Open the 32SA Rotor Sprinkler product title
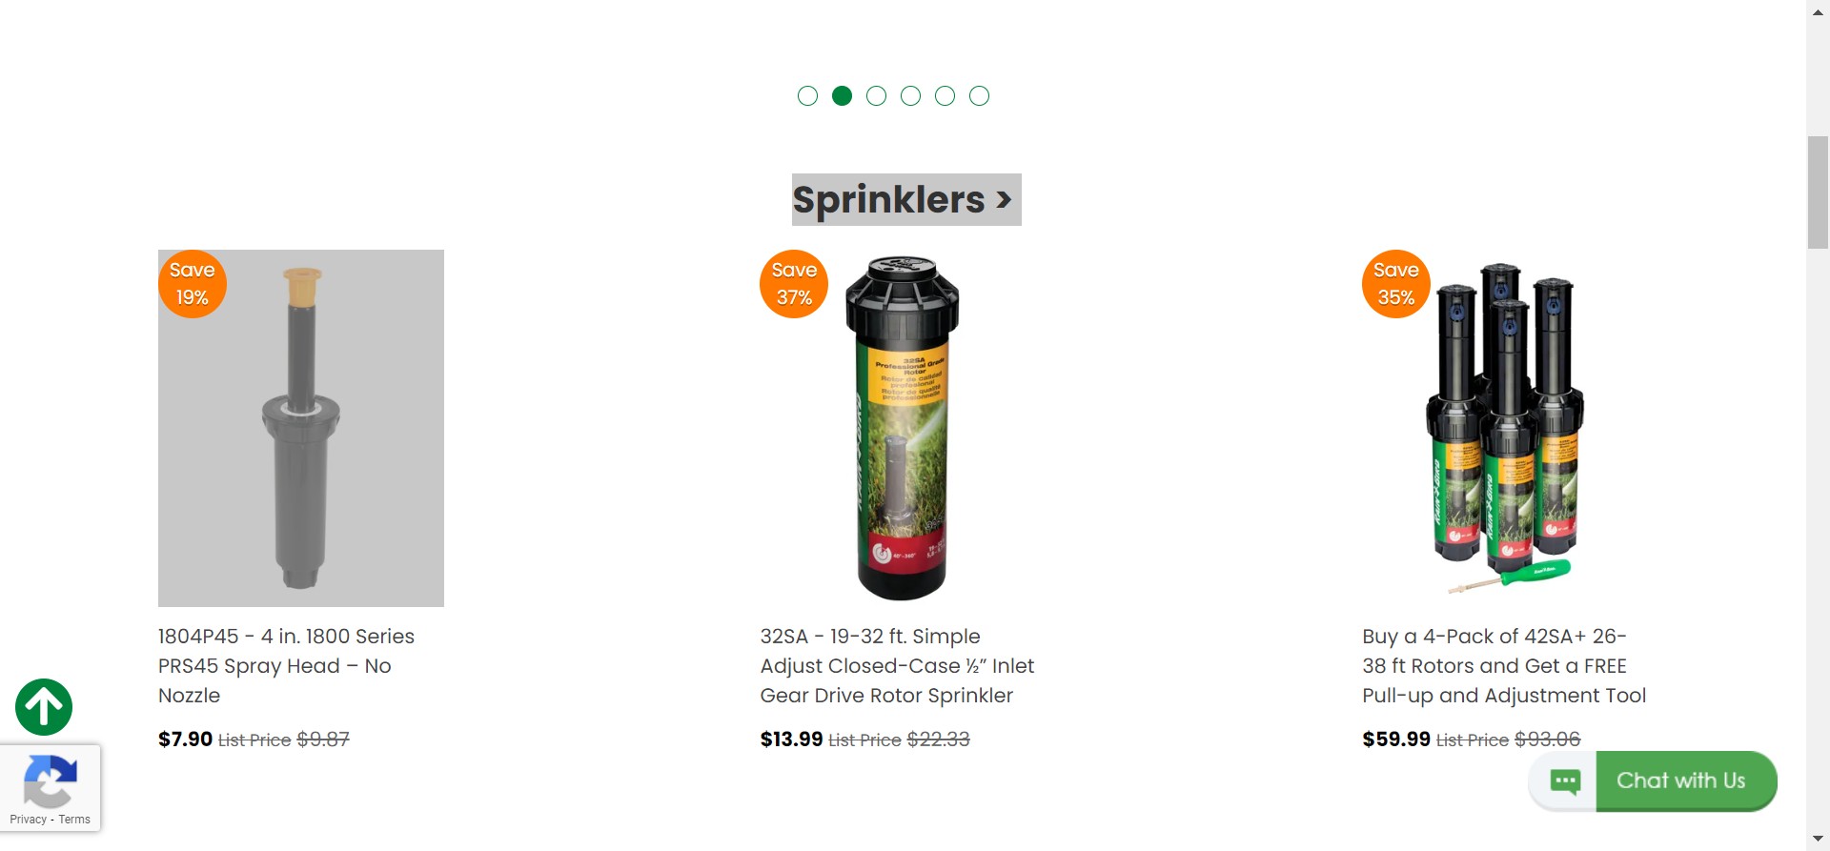 pyautogui.click(x=897, y=665)
